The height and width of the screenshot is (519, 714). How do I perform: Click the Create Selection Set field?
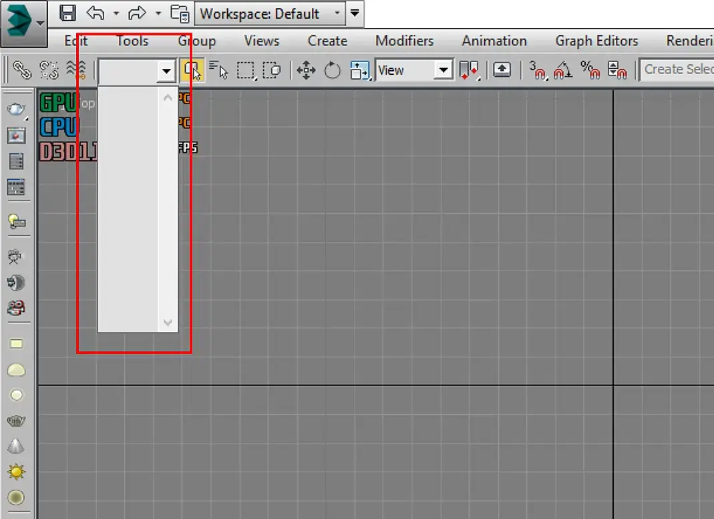tap(677, 69)
